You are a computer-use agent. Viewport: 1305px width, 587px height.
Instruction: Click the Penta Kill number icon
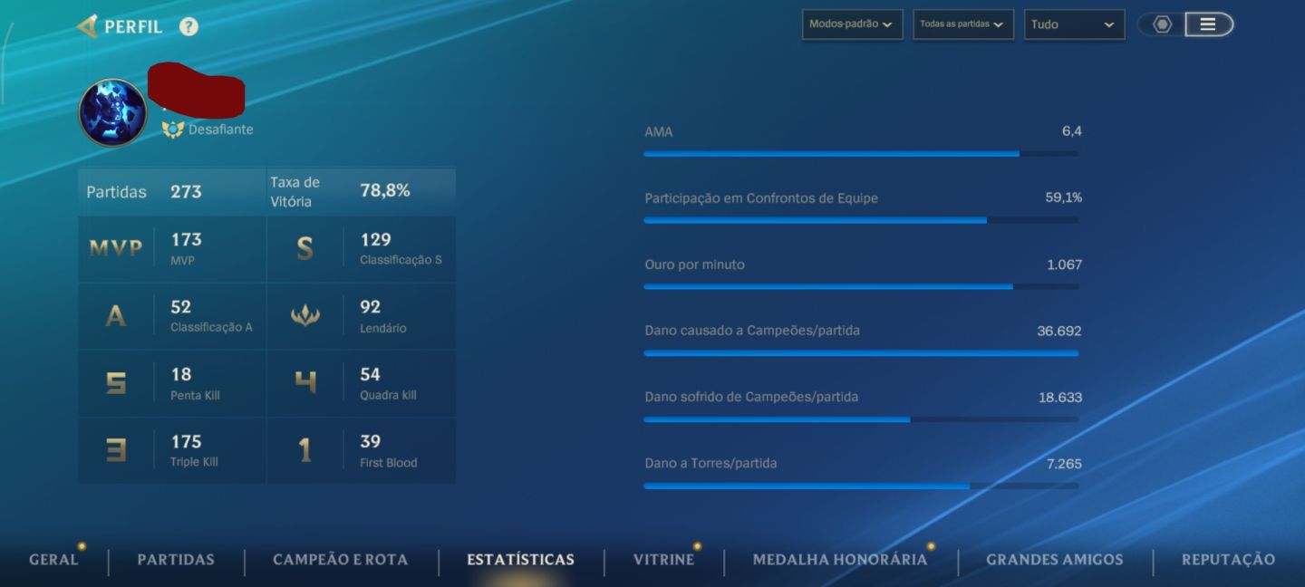pyautogui.click(x=116, y=383)
